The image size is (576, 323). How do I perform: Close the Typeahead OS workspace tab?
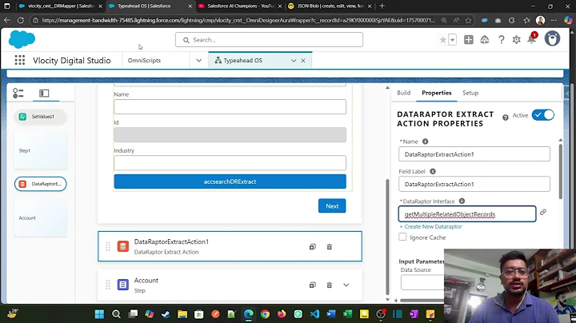click(303, 61)
